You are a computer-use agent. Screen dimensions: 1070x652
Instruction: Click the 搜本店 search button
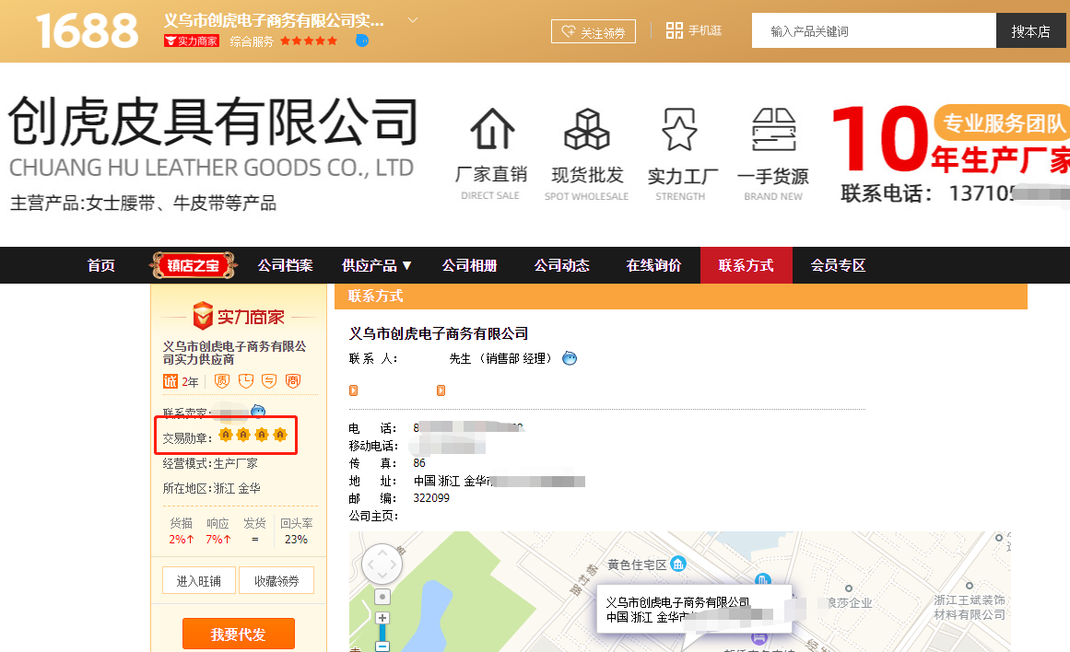[1030, 30]
